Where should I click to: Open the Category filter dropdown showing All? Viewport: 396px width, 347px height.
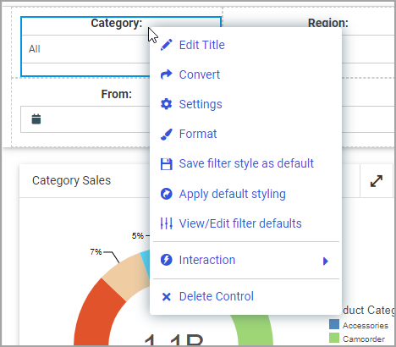pyautogui.click(x=86, y=49)
